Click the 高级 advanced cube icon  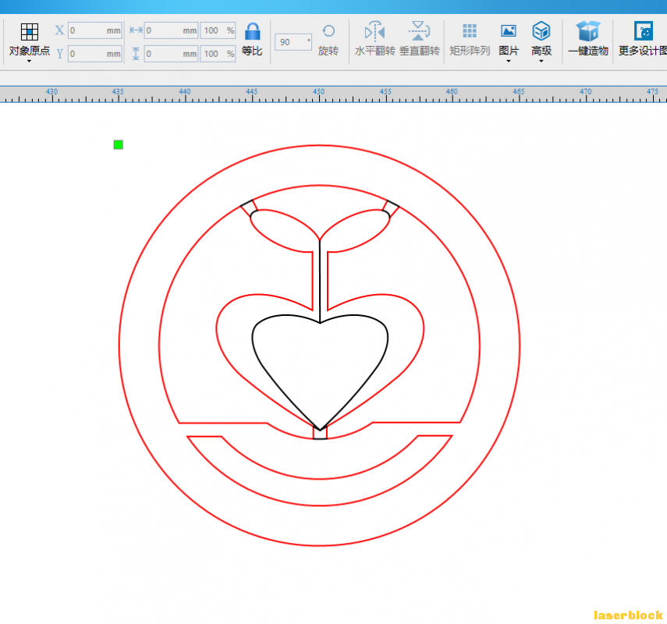click(541, 31)
